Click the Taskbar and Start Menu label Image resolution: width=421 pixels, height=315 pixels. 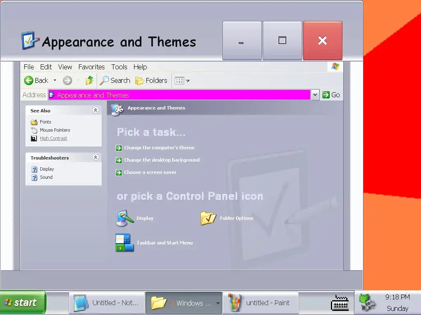point(164,243)
